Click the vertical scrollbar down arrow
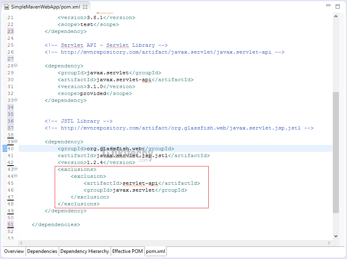 [336, 236]
